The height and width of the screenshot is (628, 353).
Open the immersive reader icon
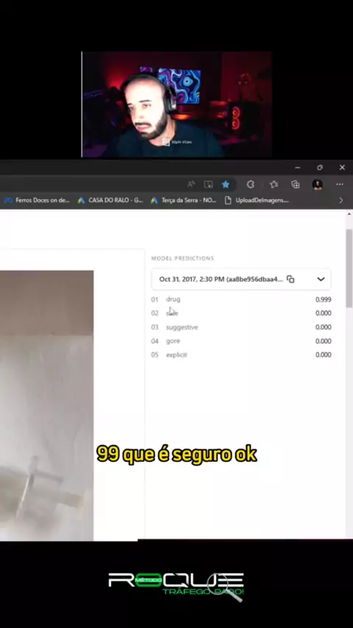(x=208, y=185)
